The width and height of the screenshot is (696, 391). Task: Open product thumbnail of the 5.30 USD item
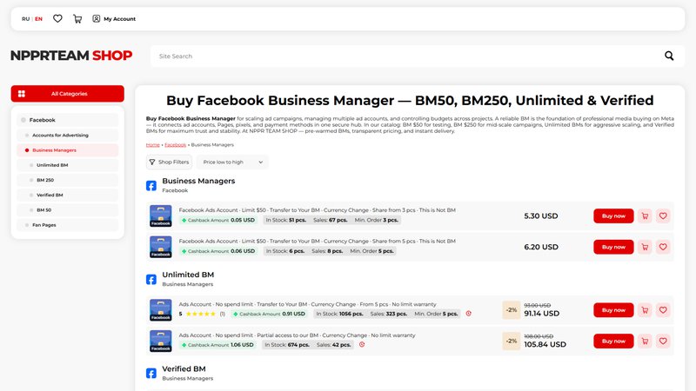tap(161, 215)
